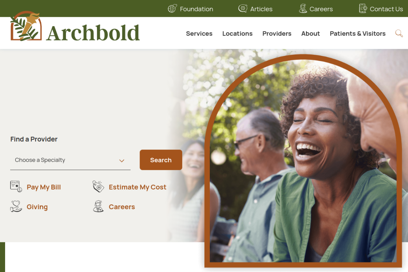Open the Services menu
This screenshot has width=408, height=272.
pyautogui.click(x=199, y=33)
